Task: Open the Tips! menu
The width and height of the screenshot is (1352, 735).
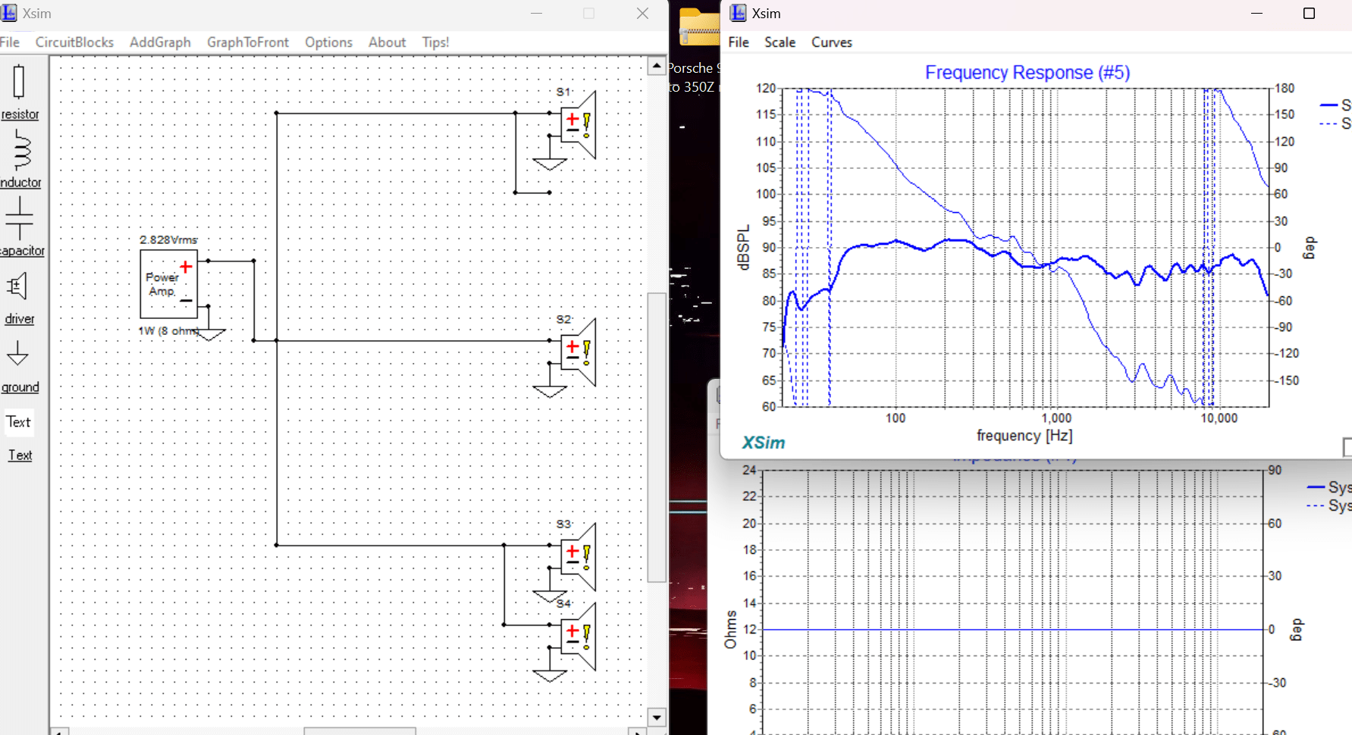Action: click(x=435, y=42)
